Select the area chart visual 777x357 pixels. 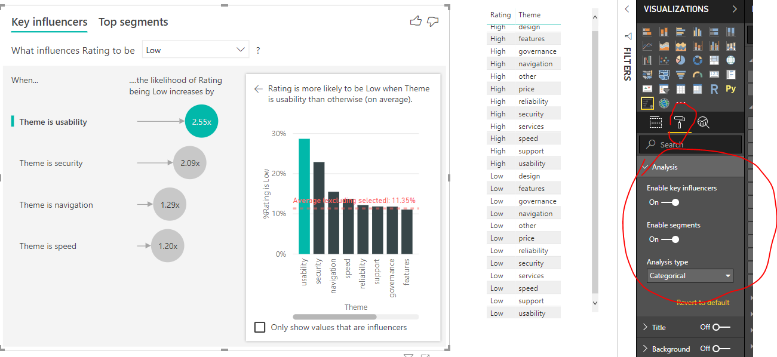664,46
